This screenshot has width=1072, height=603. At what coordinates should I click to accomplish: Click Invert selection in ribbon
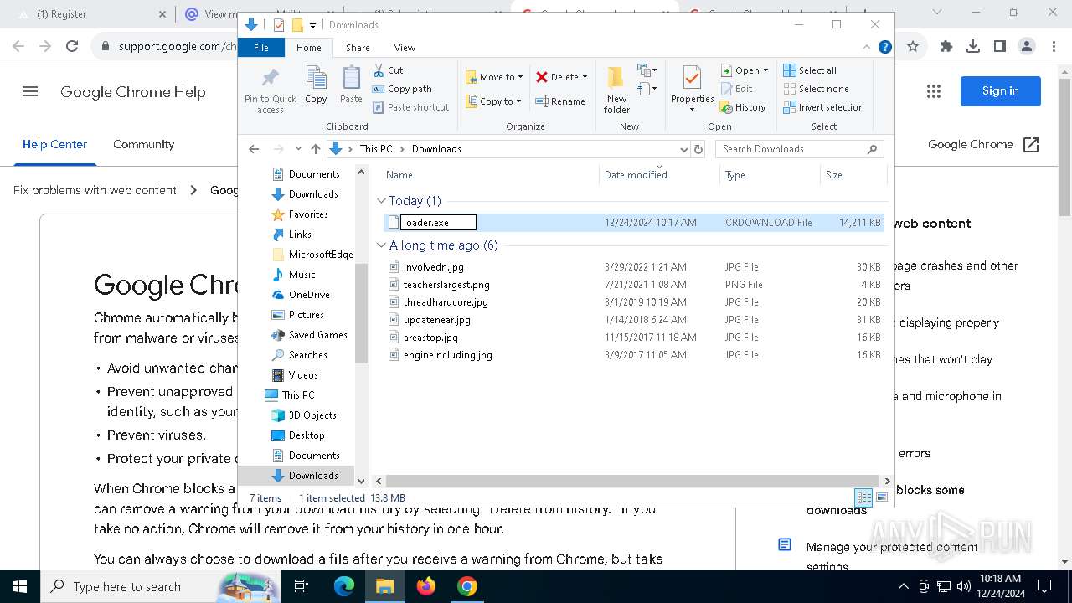pyautogui.click(x=824, y=107)
